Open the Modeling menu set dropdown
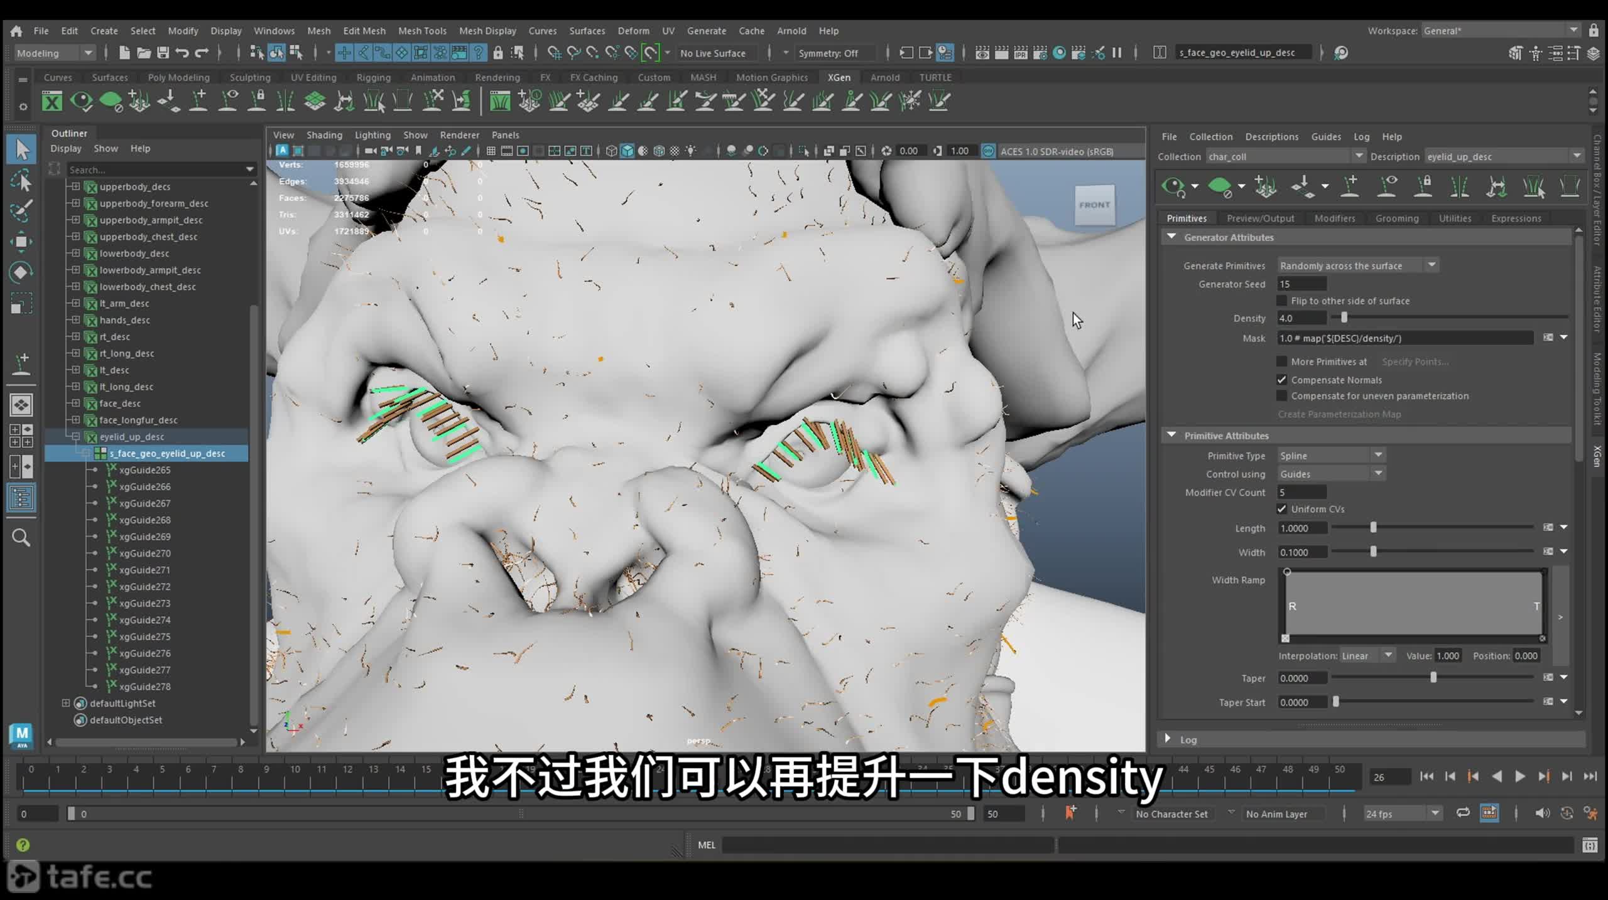This screenshot has width=1608, height=900. [x=55, y=53]
